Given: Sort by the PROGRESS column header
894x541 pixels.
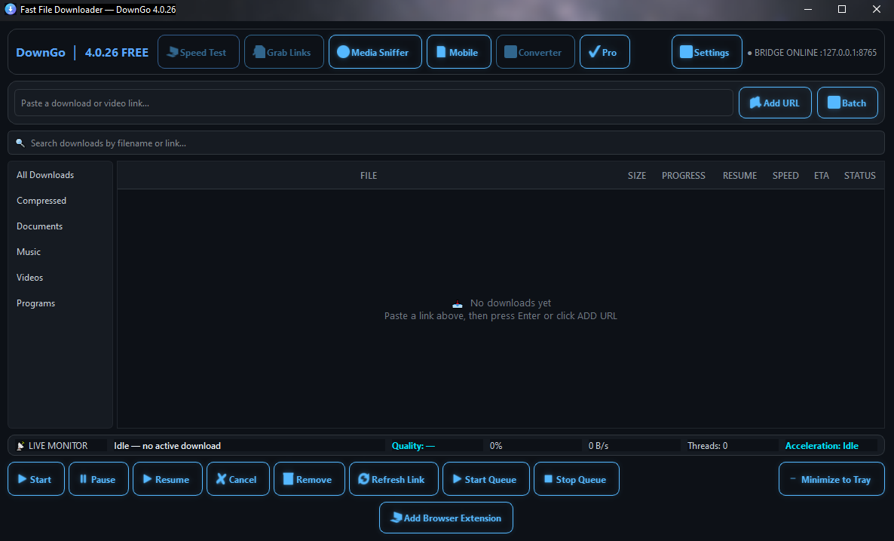Looking at the screenshot, I should coord(683,175).
